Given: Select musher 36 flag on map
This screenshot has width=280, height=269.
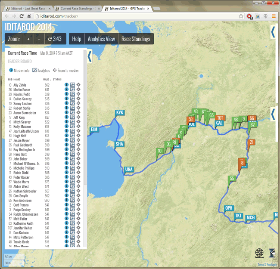Looking at the screenshot, I should click(168, 145).
